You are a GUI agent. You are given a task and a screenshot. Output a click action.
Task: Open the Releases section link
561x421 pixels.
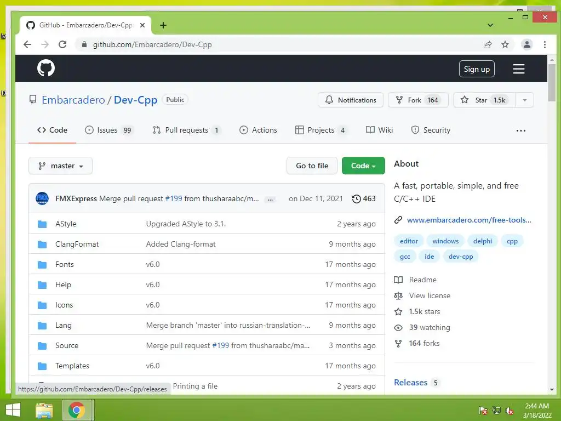[411, 382]
